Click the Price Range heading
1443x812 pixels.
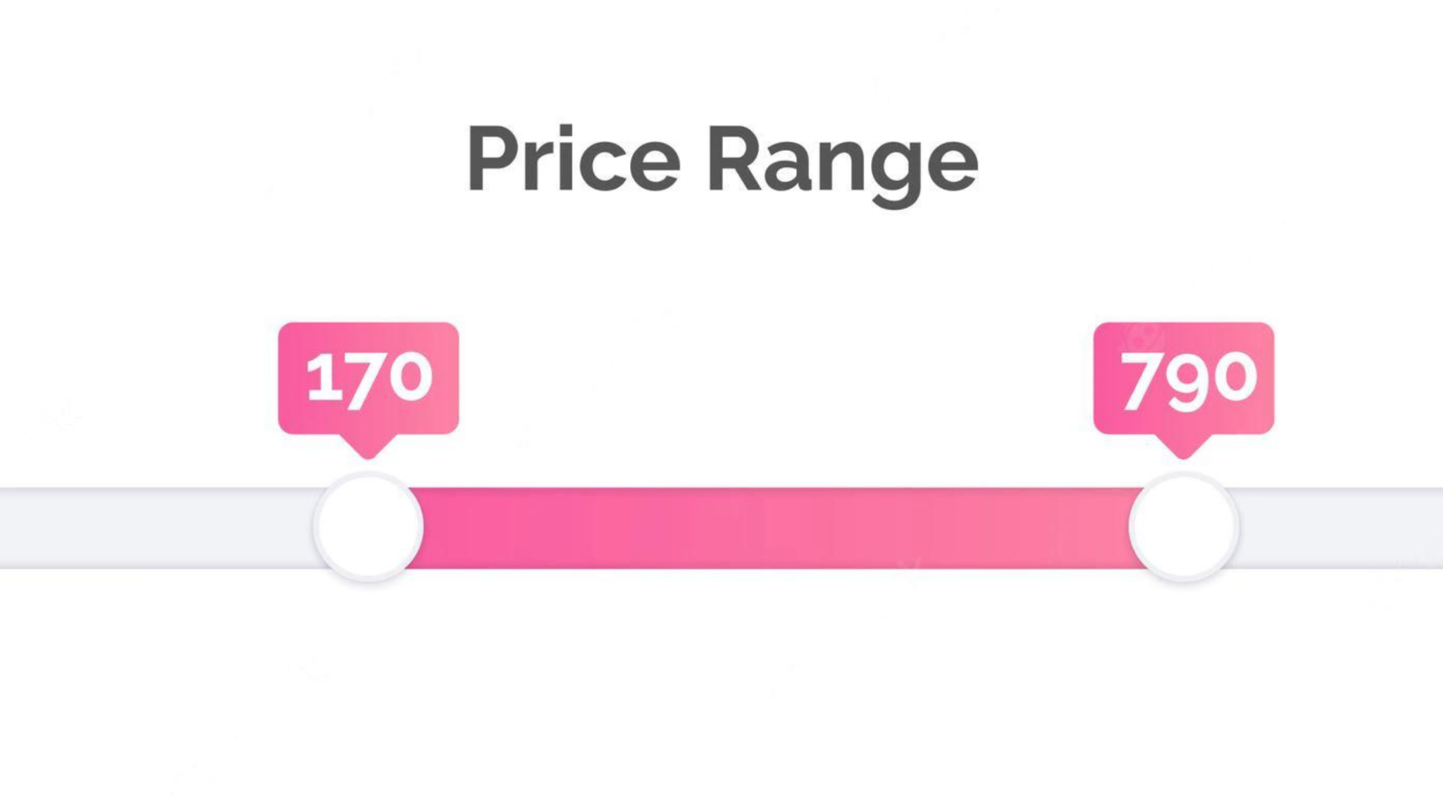tap(722, 163)
